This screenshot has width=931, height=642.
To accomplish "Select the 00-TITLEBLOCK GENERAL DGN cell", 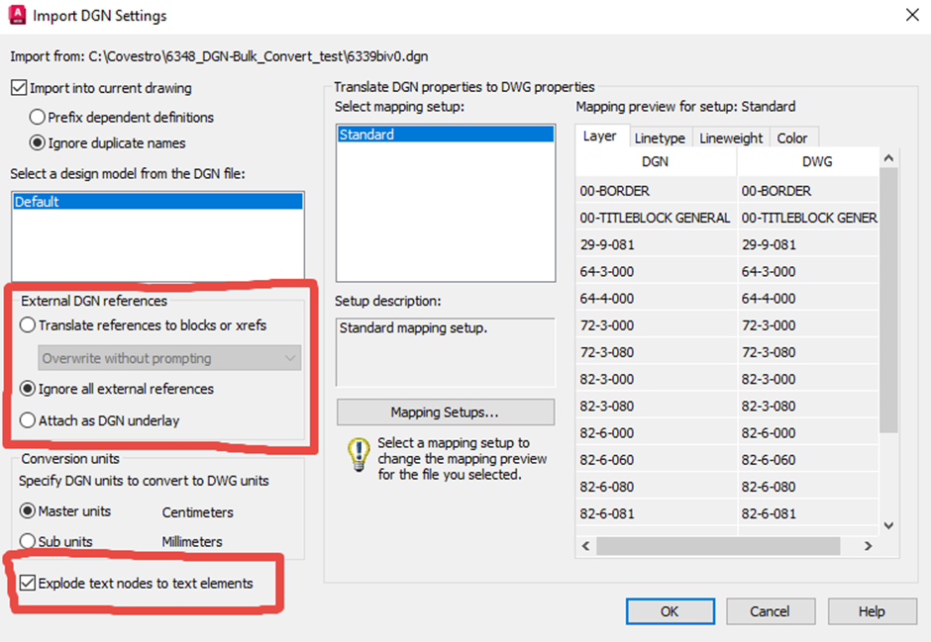I will click(656, 218).
